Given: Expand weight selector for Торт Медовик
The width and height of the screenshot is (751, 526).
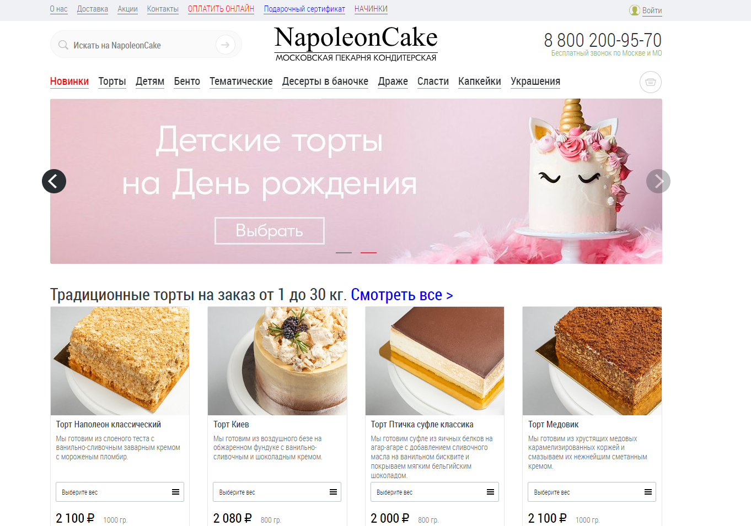Looking at the screenshot, I should (592, 492).
